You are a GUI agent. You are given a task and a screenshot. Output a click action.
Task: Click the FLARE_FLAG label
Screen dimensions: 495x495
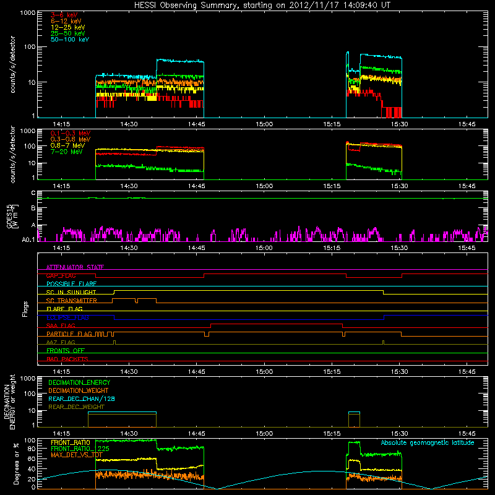(x=64, y=309)
